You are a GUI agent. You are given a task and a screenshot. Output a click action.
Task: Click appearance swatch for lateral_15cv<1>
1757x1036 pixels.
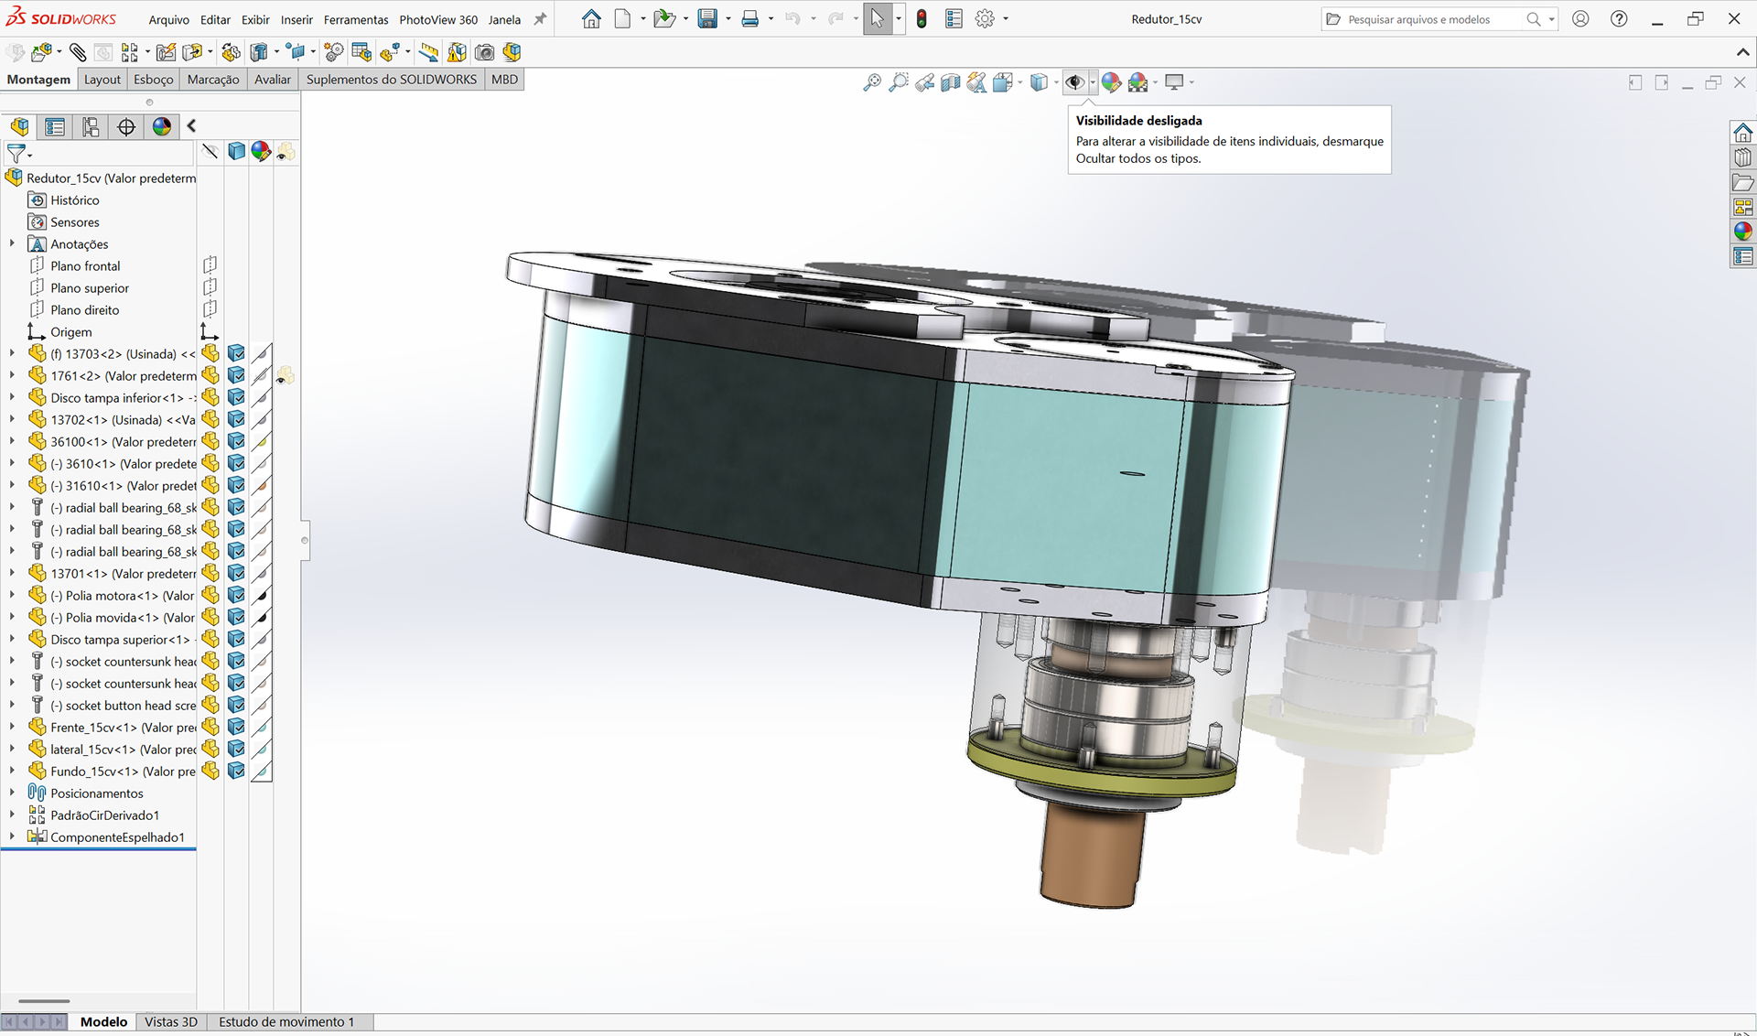[x=262, y=749]
